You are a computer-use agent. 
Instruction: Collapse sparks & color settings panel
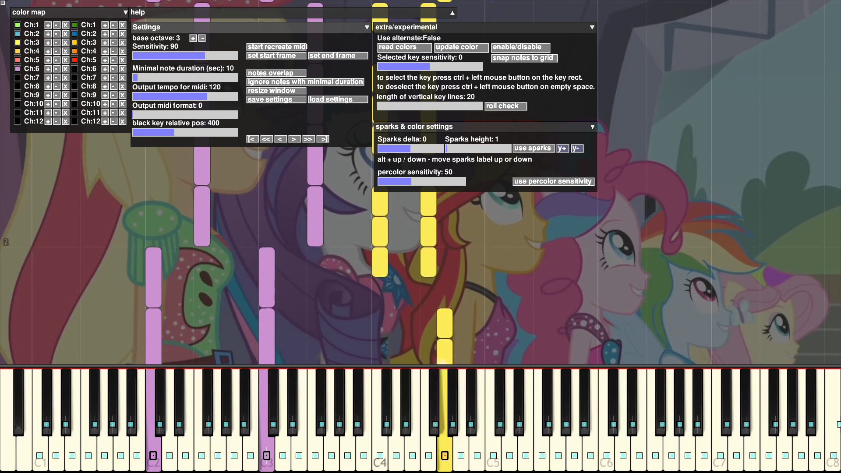[x=592, y=127]
